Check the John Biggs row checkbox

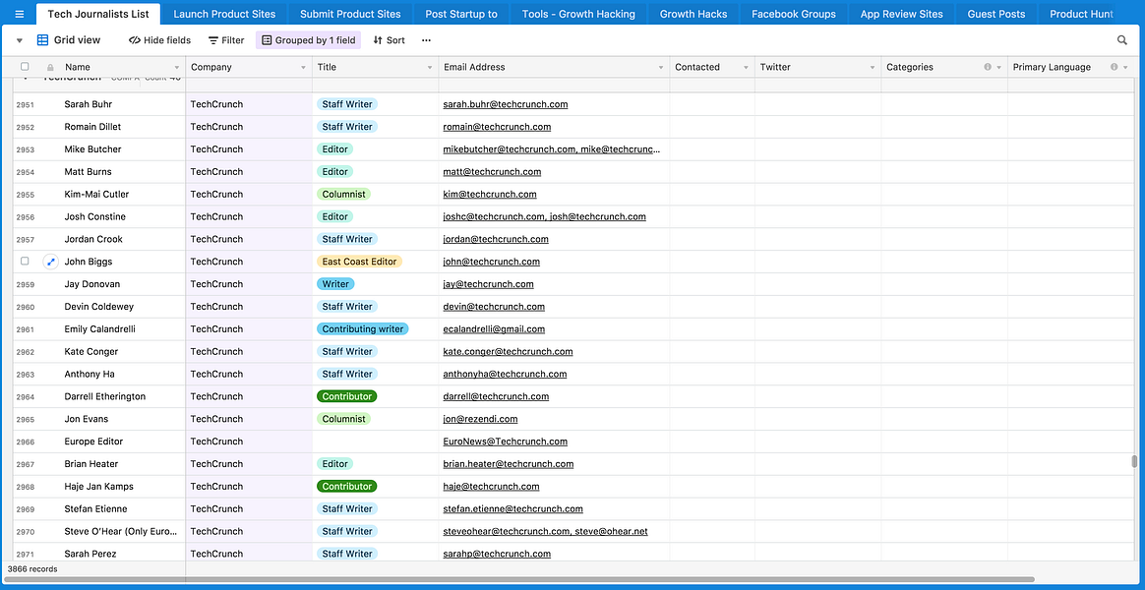pyautogui.click(x=25, y=261)
